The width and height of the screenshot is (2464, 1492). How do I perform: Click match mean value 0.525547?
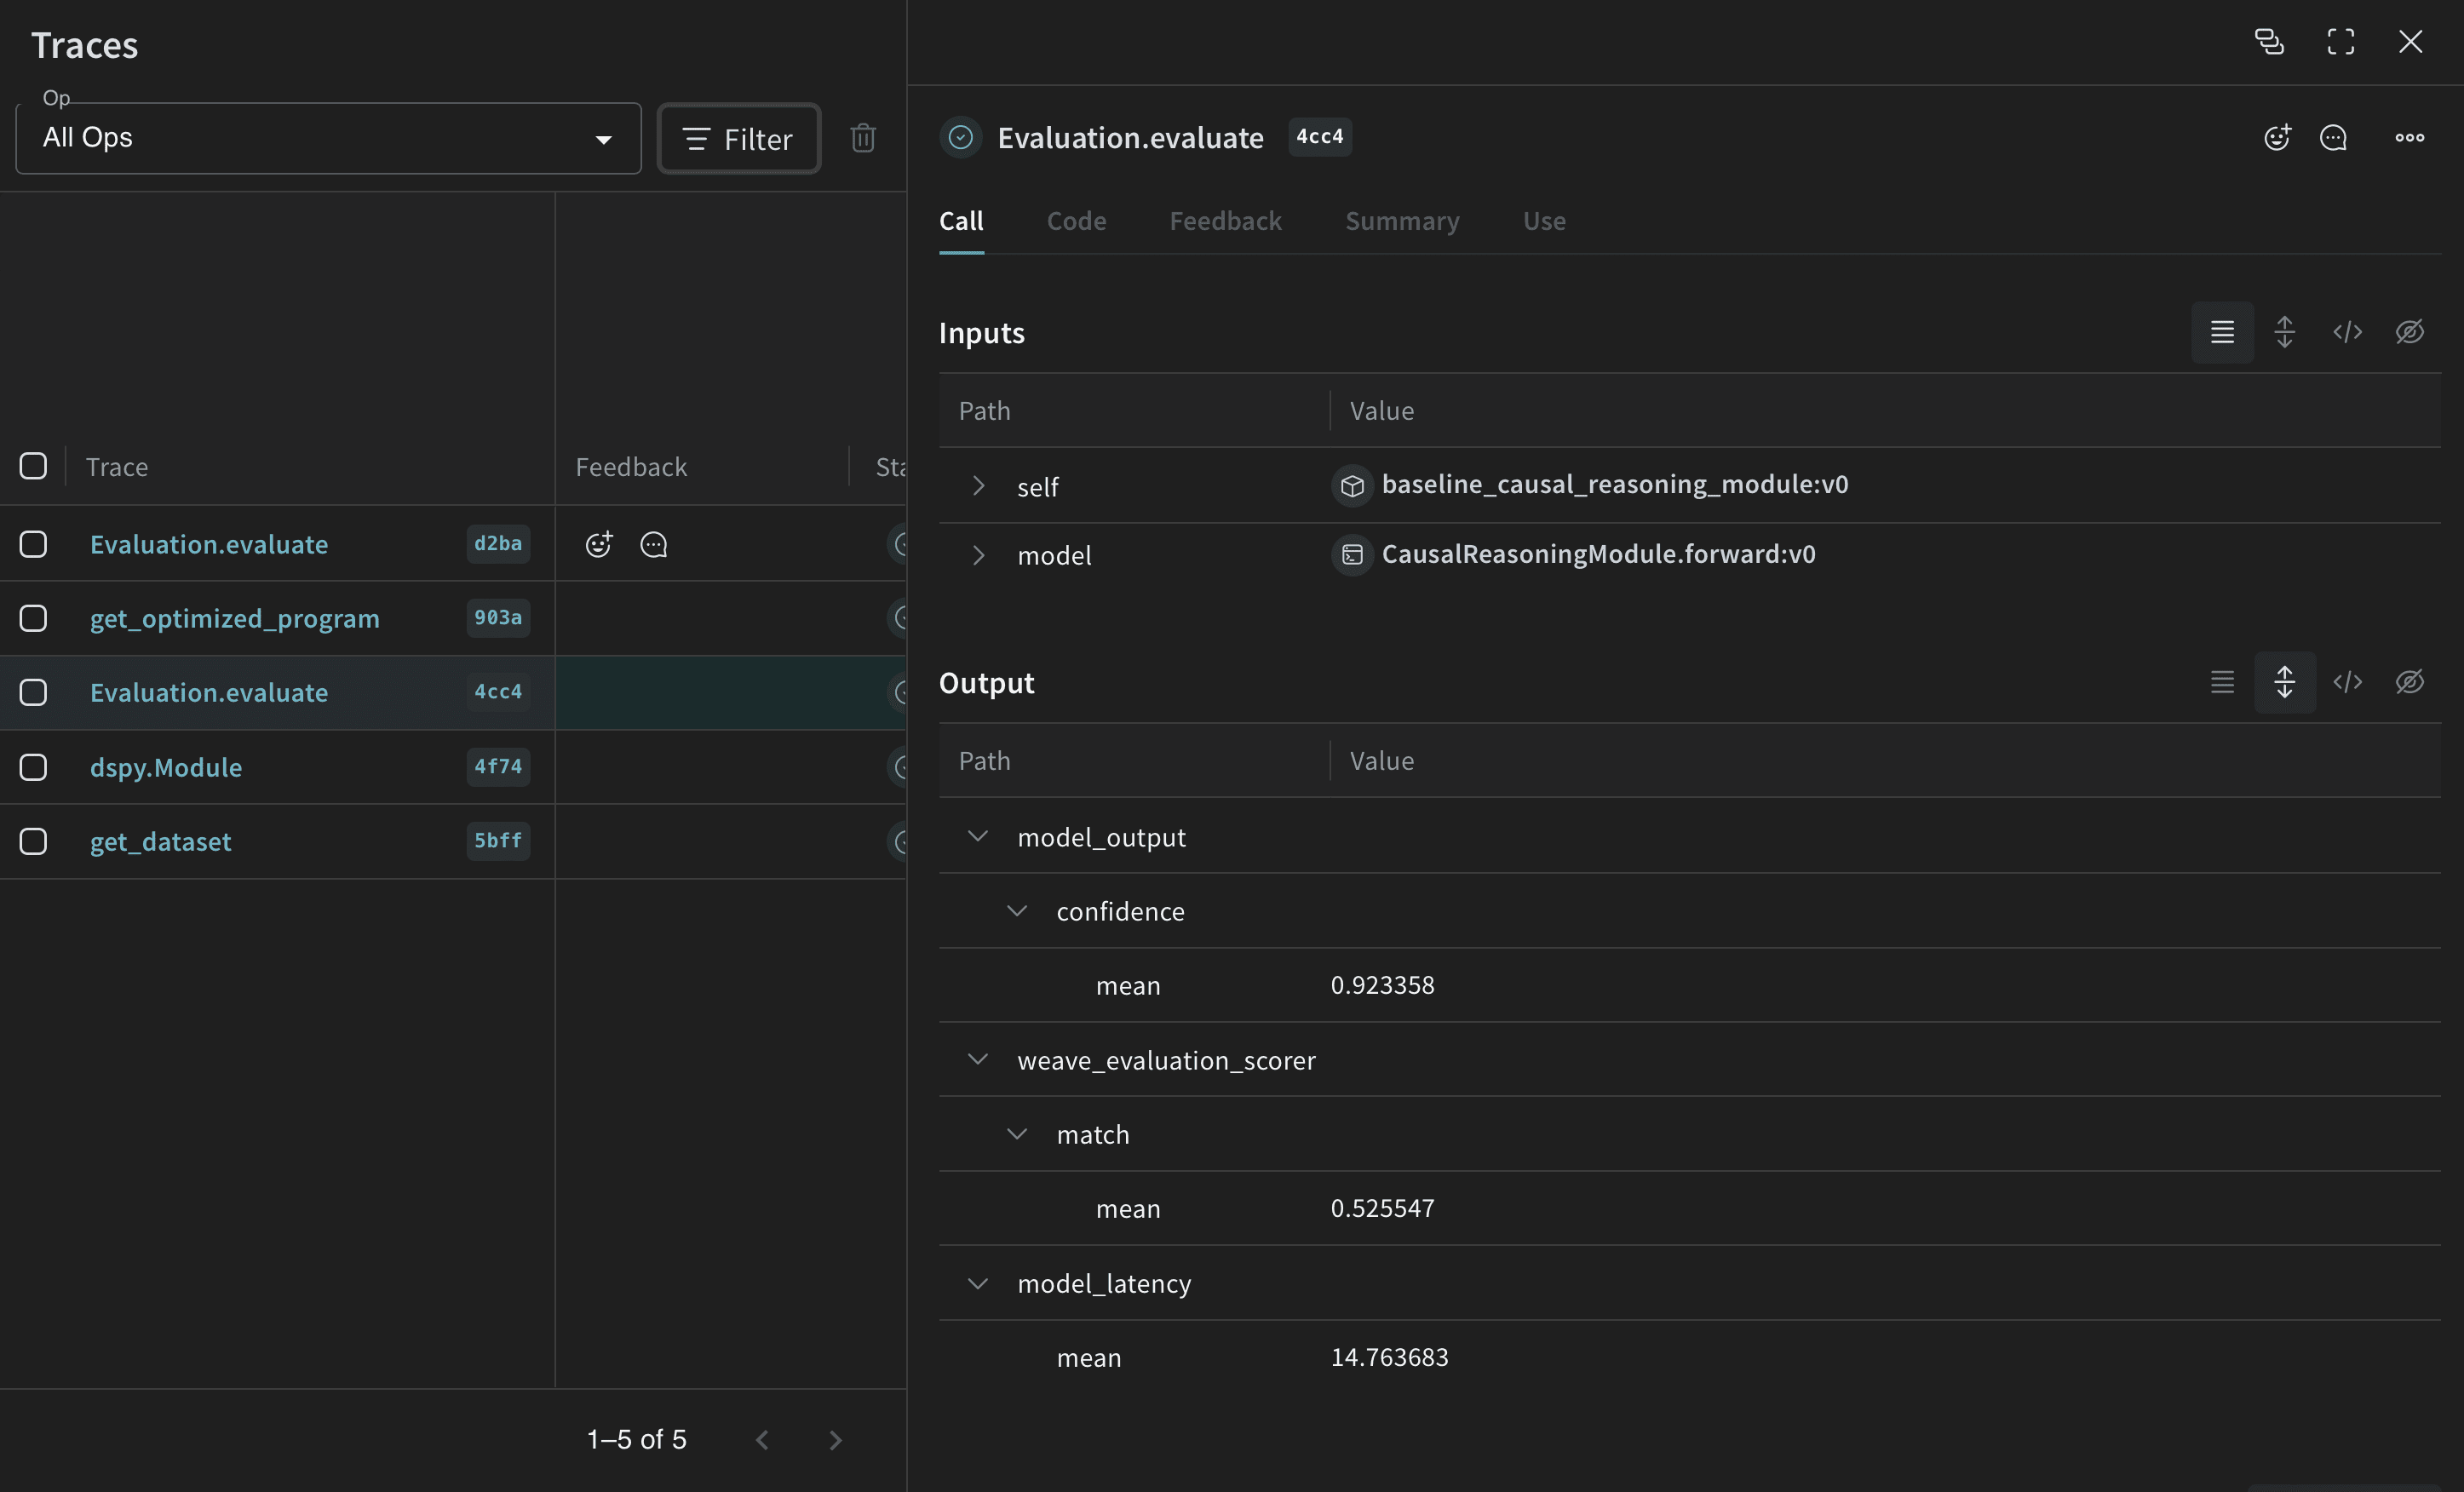pos(1382,1208)
